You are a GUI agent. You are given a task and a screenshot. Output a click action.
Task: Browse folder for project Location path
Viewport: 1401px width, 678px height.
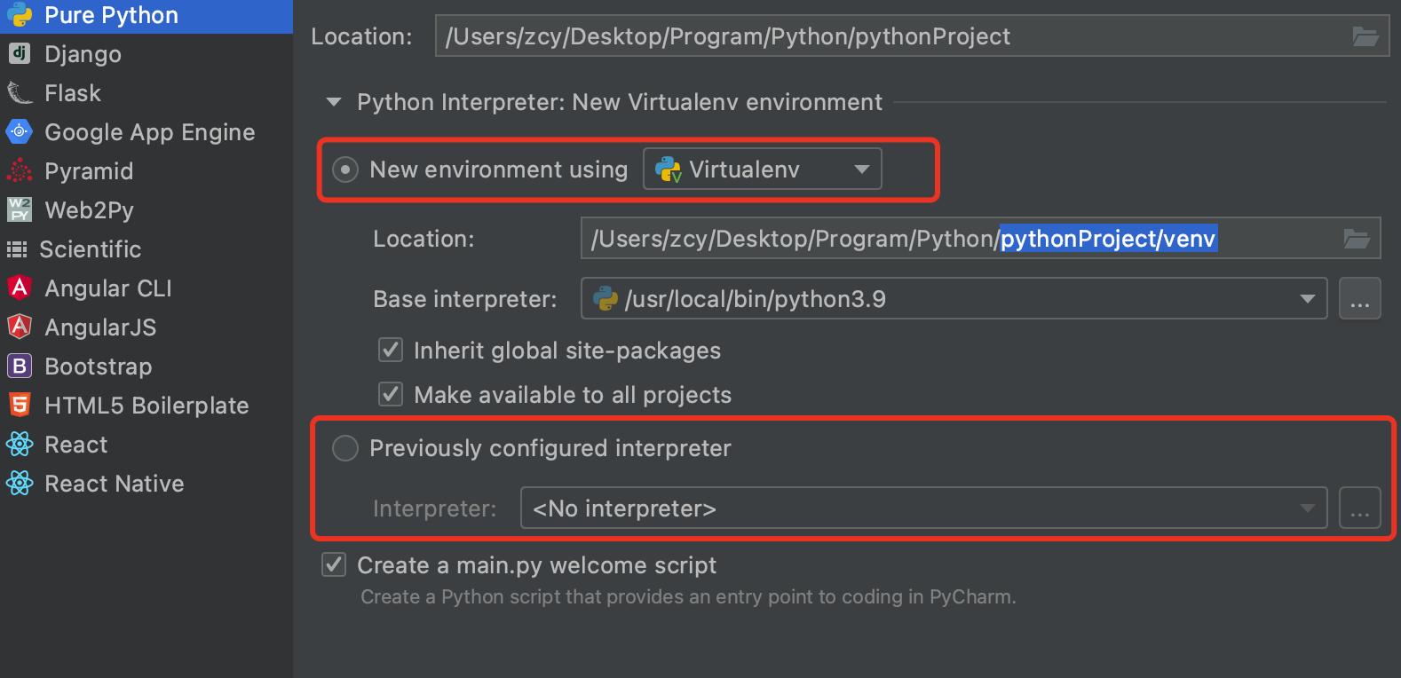(x=1365, y=36)
